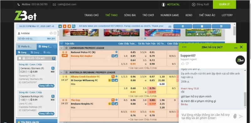Image resolution: width=251 pixels, height=123 pixels.
Task: Open the magnifier search icon in toolbar
Action: point(73,26)
